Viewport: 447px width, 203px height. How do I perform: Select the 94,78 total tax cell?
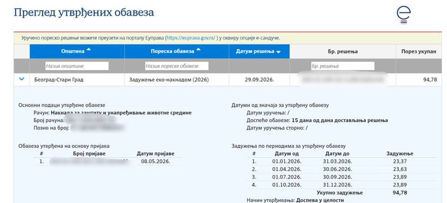(419, 80)
